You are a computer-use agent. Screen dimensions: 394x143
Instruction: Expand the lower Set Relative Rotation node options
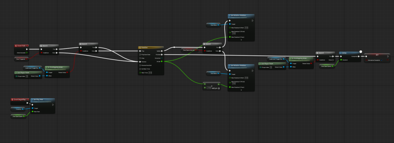[x=241, y=90]
